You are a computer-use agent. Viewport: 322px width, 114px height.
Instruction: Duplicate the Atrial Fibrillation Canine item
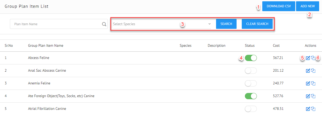tap(313, 109)
